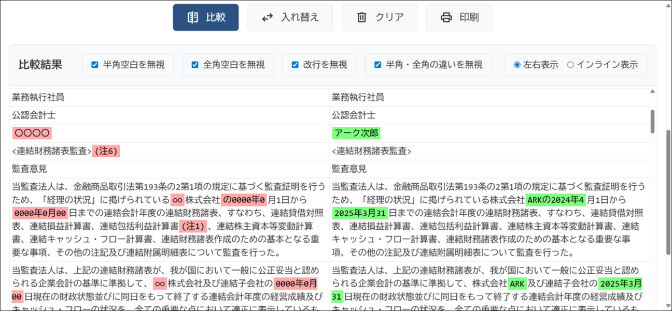The height and width of the screenshot is (311, 672).
Task: Select the 左右表示 radio button
Action: (x=517, y=65)
